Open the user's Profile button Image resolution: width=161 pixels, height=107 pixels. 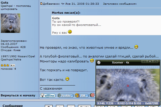tap(65, 96)
